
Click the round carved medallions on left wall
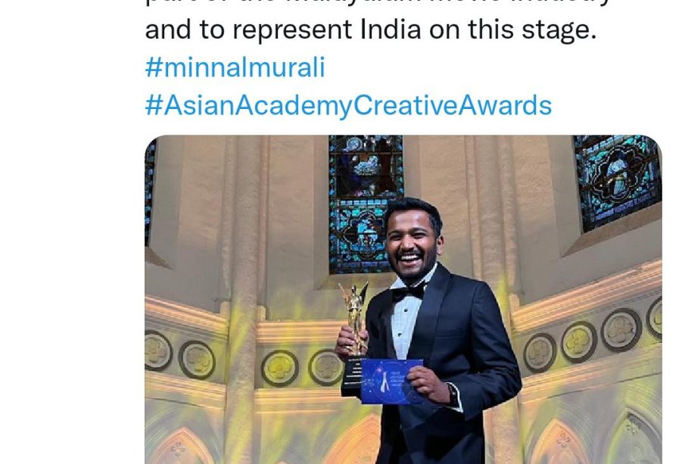click(180, 355)
